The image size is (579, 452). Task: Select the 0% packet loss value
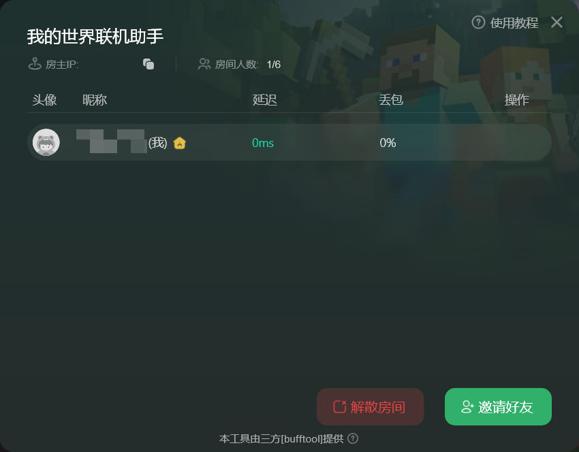[388, 143]
